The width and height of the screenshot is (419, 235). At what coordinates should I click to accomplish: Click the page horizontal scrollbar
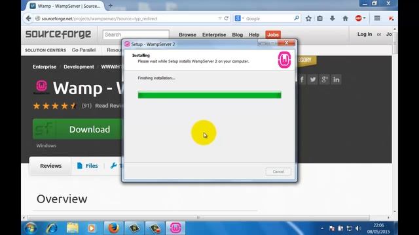(x=198, y=217)
